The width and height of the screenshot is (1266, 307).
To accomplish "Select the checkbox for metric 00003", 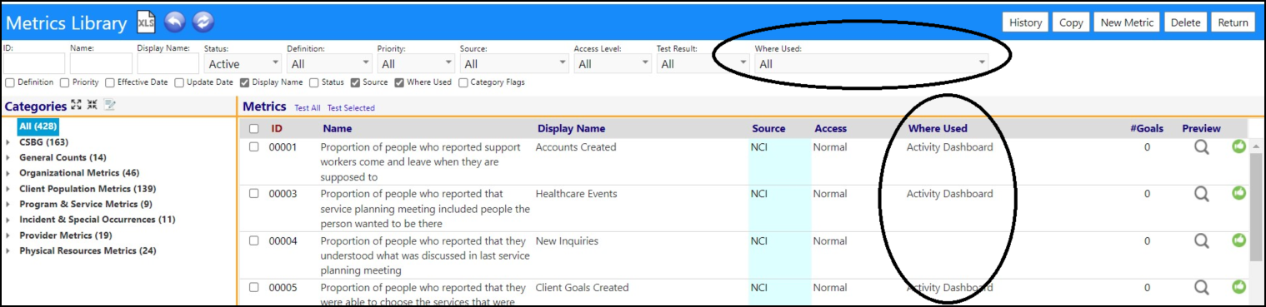I will (254, 194).
